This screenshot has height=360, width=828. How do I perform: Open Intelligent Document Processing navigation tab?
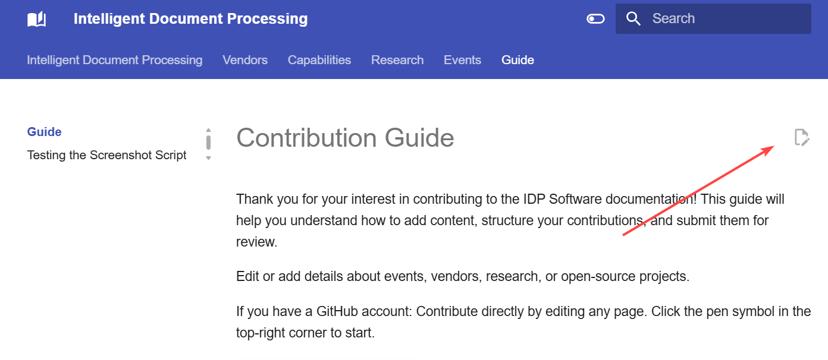tap(115, 60)
